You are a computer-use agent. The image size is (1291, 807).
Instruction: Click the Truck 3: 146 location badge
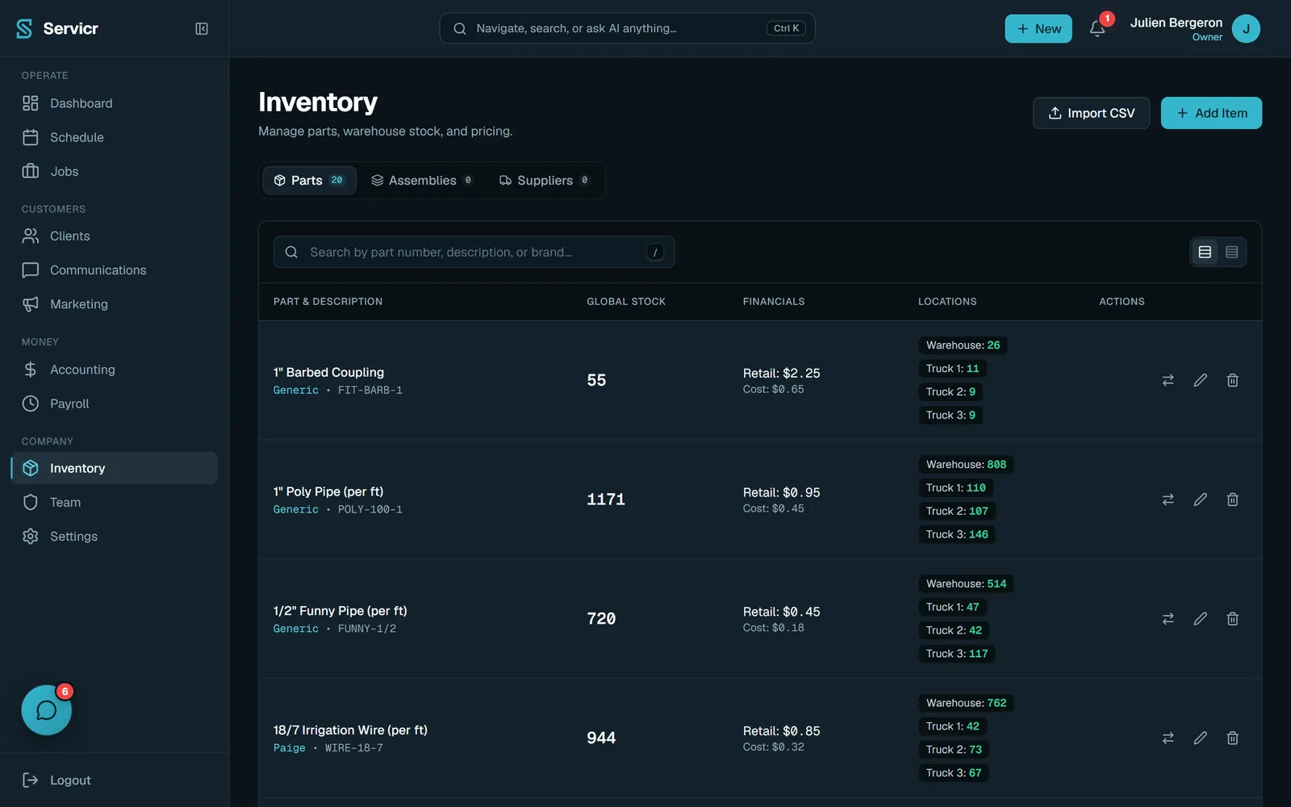[x=957, y=534]
